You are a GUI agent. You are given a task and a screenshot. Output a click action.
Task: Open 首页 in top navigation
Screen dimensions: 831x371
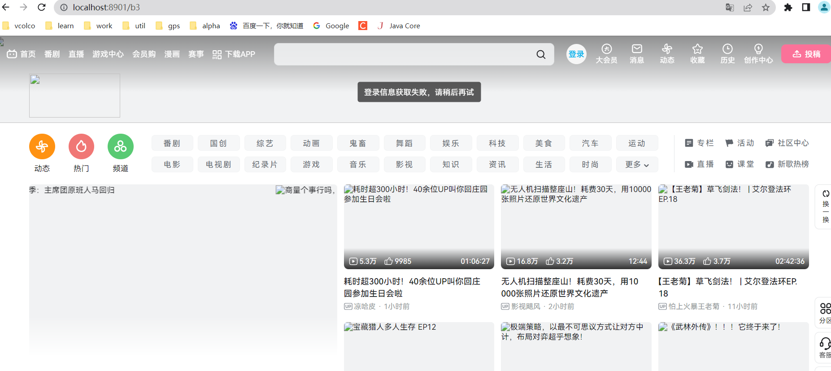[x=21, y=54]
